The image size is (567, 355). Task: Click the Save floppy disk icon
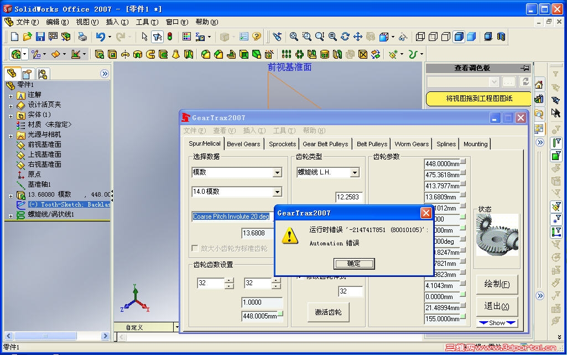coord(40,37)
